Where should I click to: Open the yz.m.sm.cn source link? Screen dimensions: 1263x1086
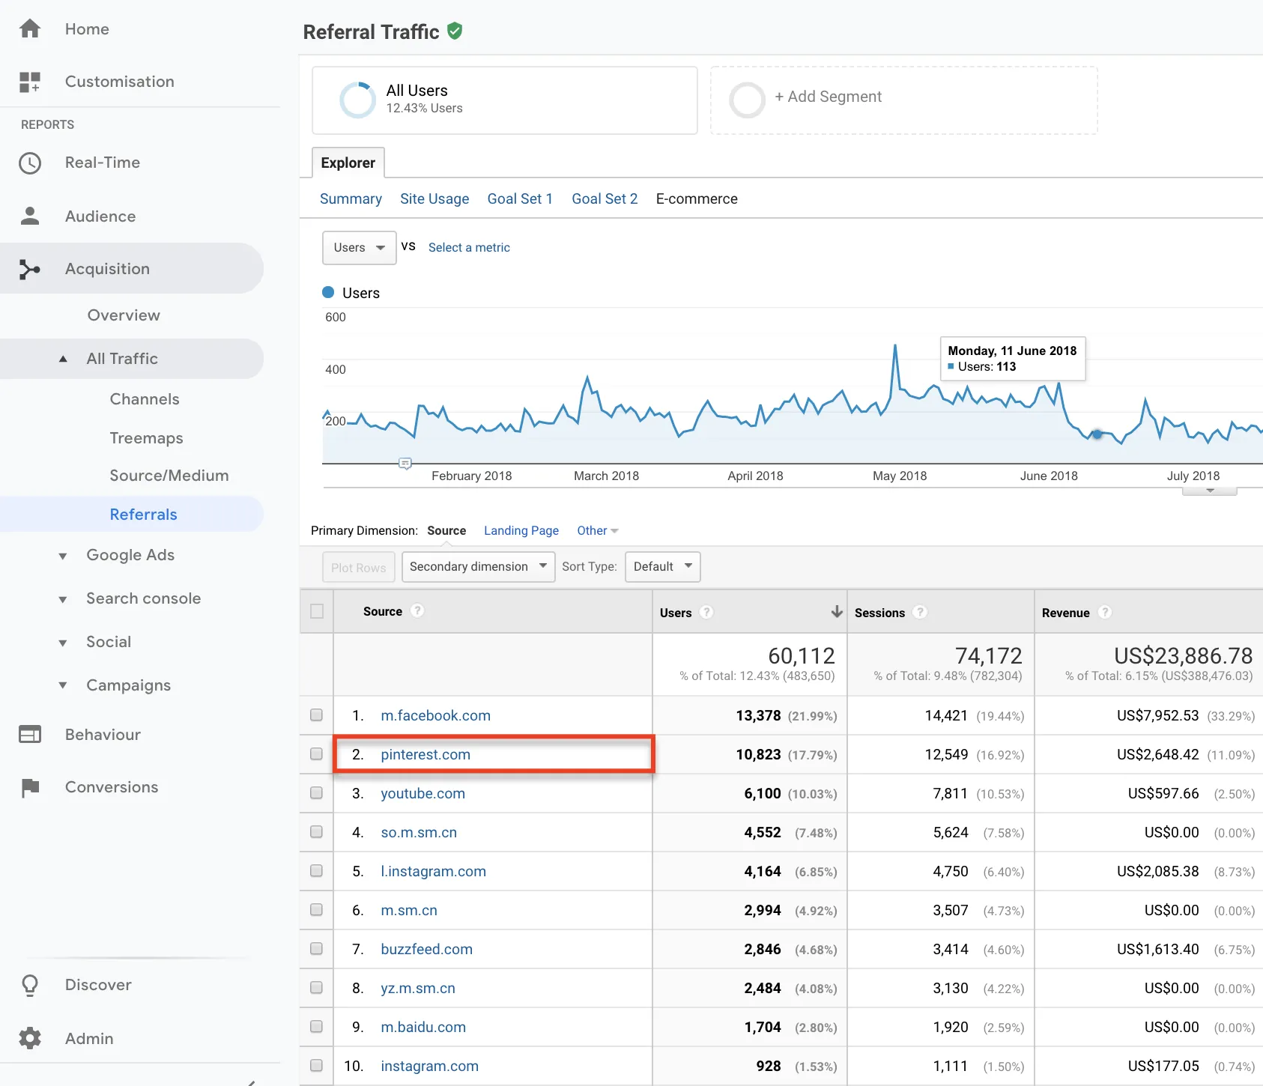click(418, 988)
